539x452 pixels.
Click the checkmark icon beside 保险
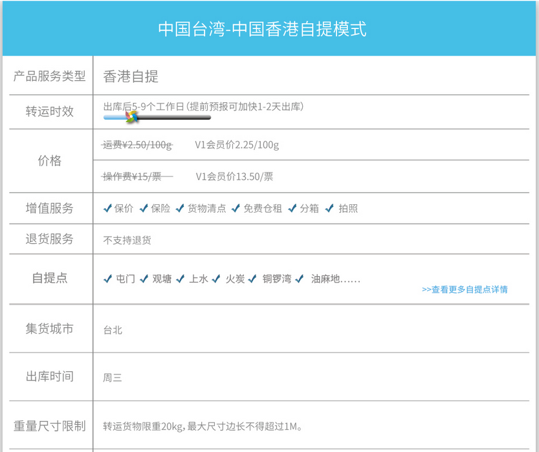click(144, 208)
